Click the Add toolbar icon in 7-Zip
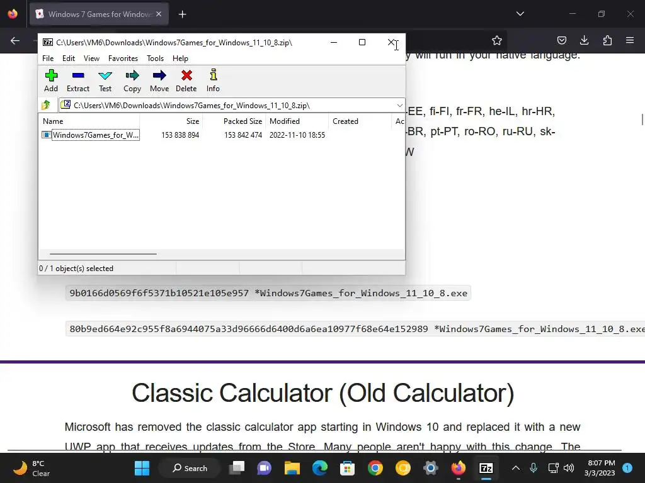The image size is (645, 483). click(51, 80)
